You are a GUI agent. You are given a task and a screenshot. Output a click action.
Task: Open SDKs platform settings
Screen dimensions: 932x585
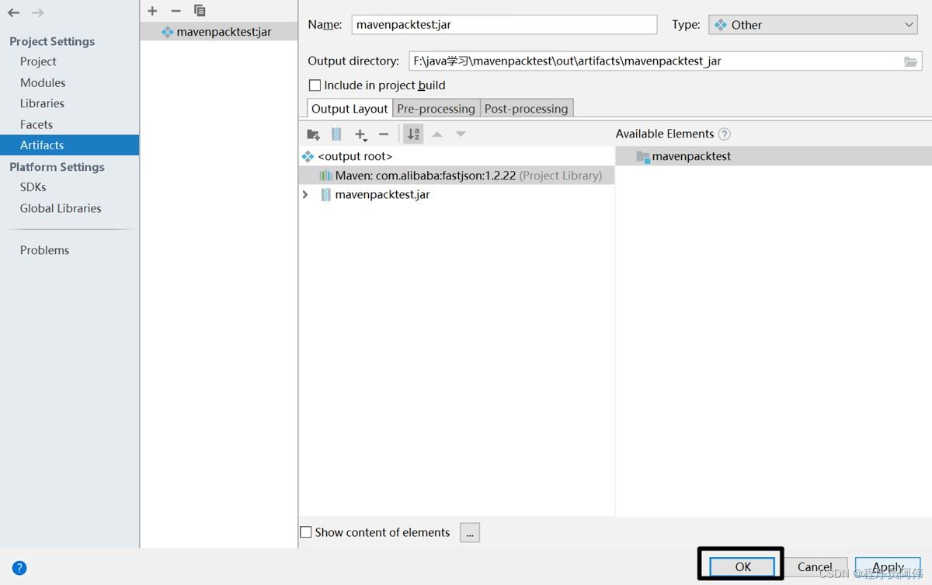pos(33,187)
